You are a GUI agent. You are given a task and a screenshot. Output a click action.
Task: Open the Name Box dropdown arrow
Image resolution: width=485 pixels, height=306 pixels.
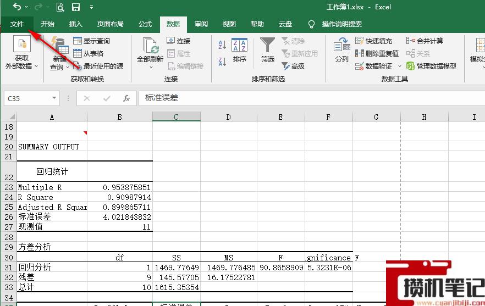pyautogui.click(x=54, y=98)
